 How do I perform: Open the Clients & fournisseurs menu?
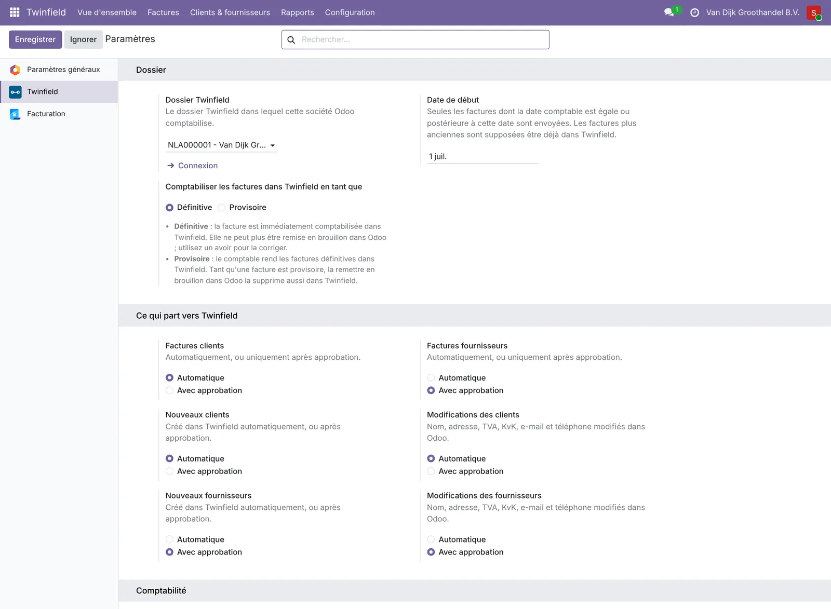pos(230,12)
